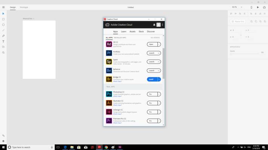Expand the InDesign CC Try button arrow
Image resolution: width=268 pixels, height=150 pixels.
[159, 112]
